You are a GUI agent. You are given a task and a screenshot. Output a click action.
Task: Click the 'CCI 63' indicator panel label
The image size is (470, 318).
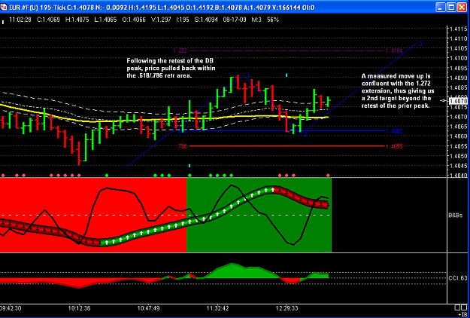(x=458, y=278)
